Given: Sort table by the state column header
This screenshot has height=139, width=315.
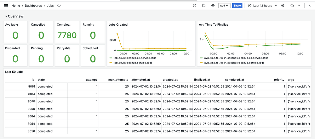Looking at the screenshot, I should (x=41, y=80).
